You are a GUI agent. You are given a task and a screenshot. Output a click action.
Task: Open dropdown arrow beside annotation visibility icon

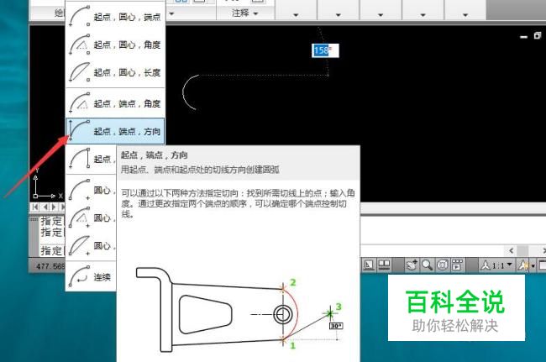pos(533,266)
